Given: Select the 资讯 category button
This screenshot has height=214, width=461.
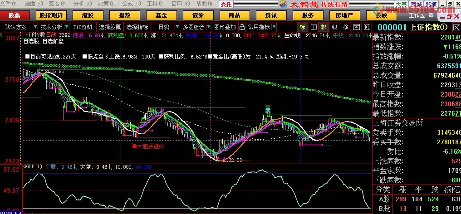Looking at the screenshot, I should (271, 15).
